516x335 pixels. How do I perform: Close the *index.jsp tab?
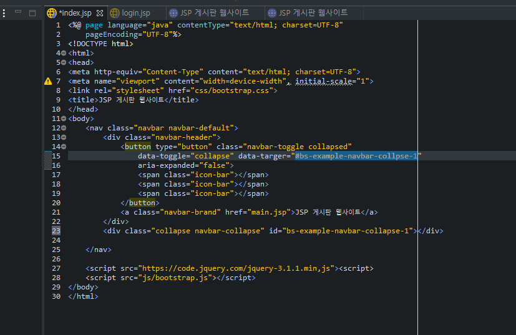[x=100, y=13]
